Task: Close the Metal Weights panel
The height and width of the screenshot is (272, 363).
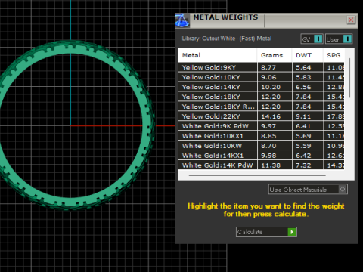Action: pyautogui.click(x=351, y=20)
